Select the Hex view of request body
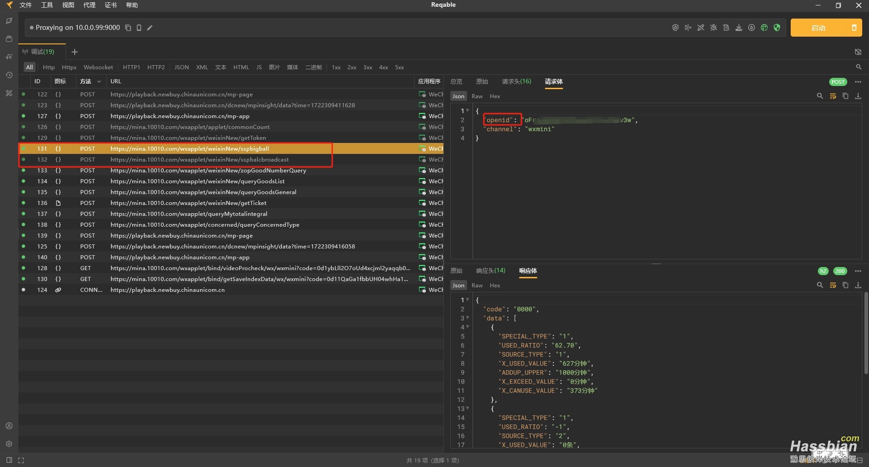The image size is (869, 467). click(x=495, y=96)
